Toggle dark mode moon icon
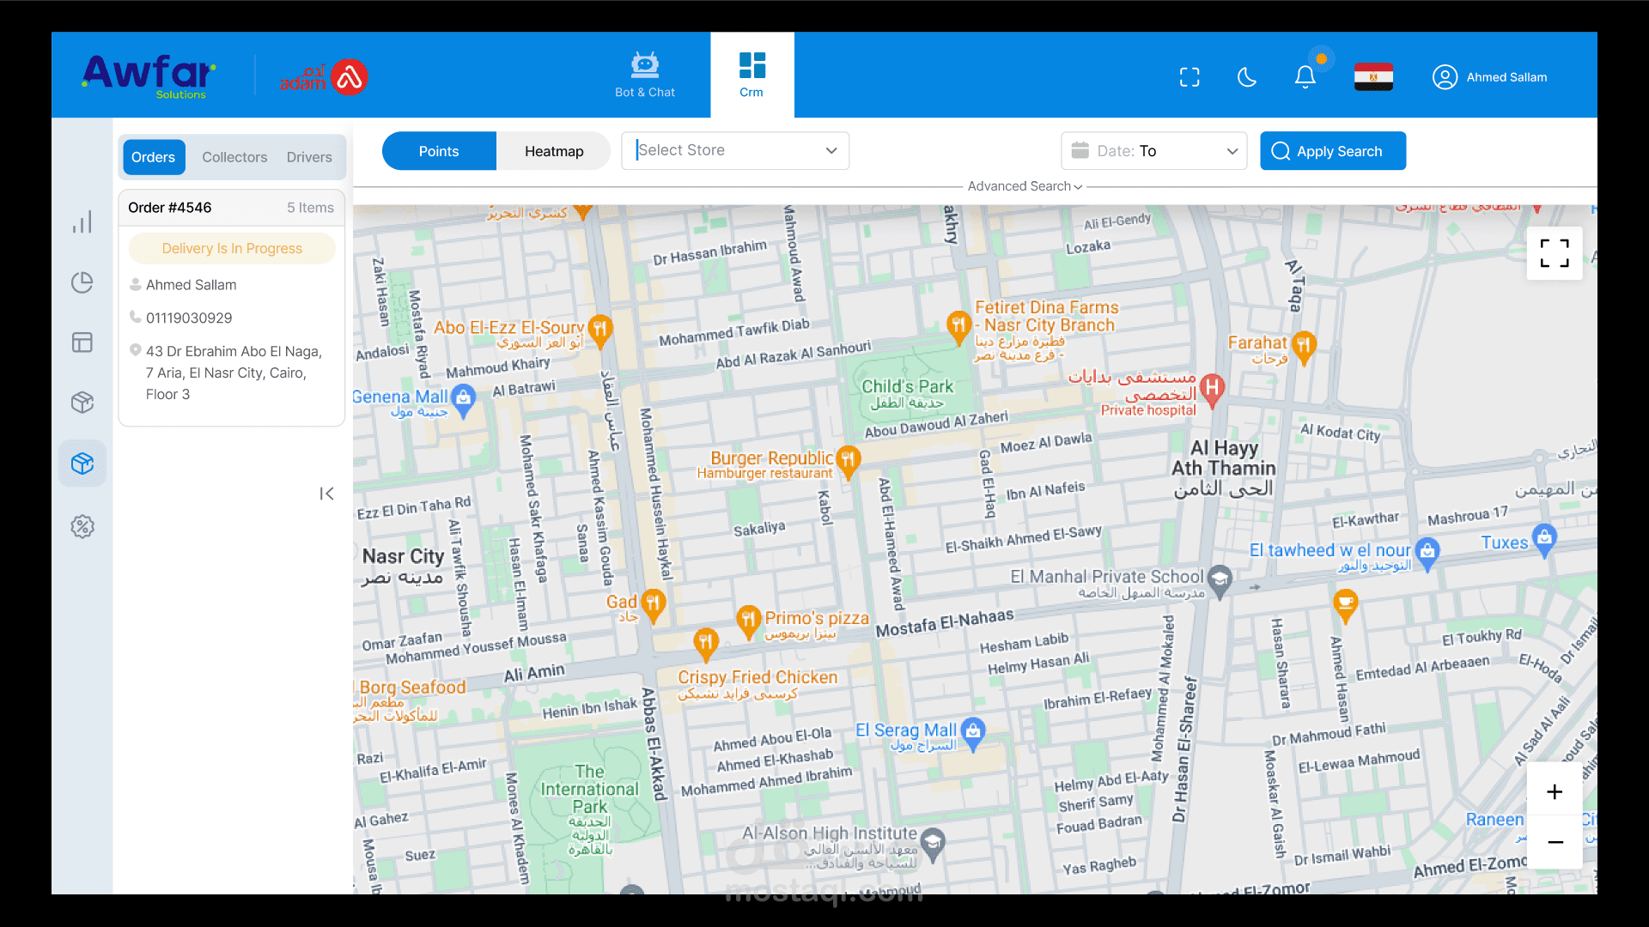 1247,77
